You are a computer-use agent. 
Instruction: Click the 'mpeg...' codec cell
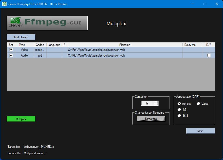(x=40, y=50)
